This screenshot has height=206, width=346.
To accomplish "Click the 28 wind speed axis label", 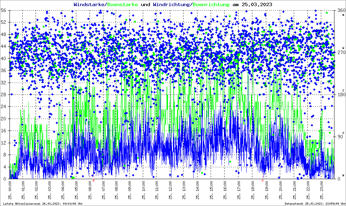I will [x=3, y=95].
